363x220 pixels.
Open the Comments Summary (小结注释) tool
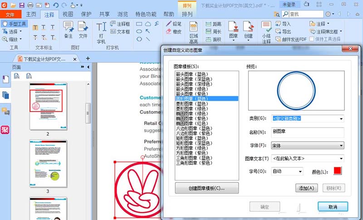point(266,31)
